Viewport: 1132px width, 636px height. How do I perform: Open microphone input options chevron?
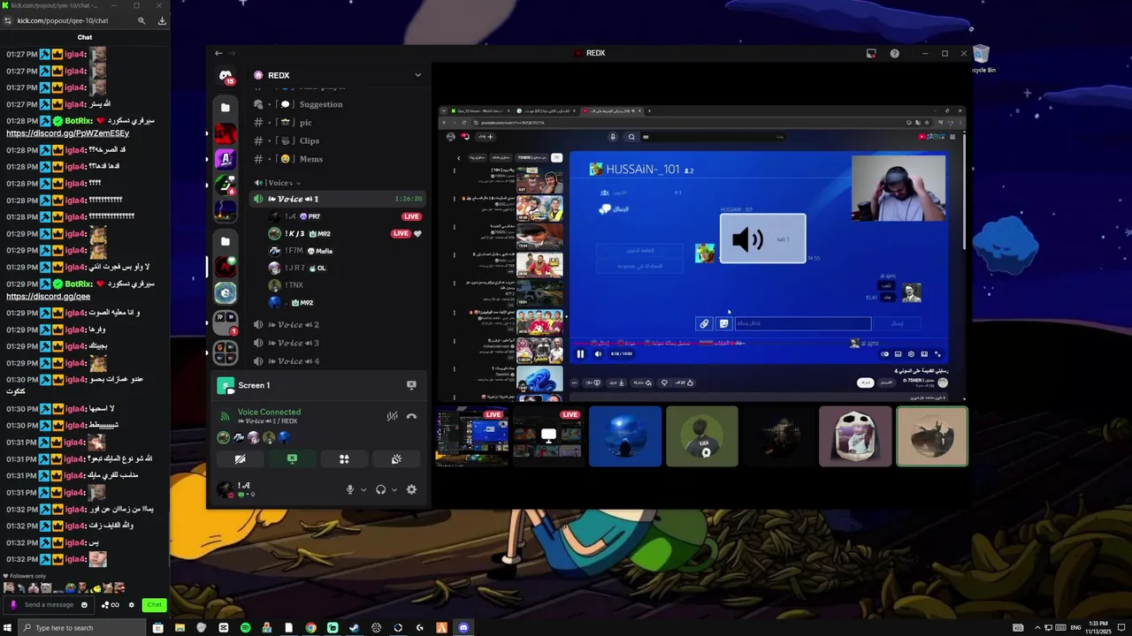pyautogui.click(x=363, y=489)
